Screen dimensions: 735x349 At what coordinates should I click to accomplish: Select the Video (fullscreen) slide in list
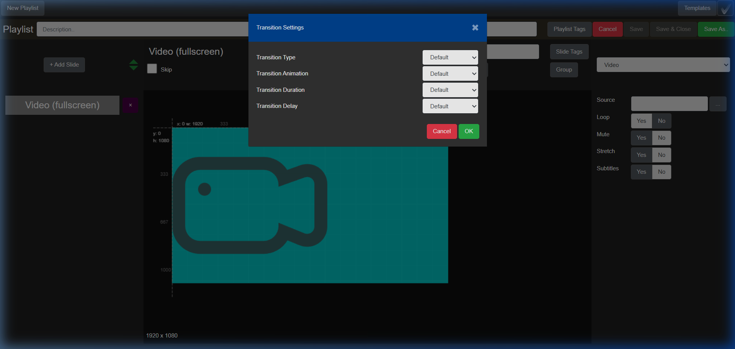pos(62,105)
